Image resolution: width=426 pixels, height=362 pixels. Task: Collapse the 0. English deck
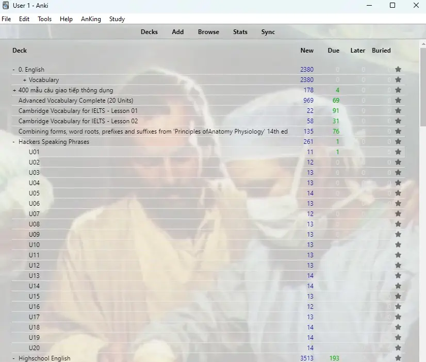[x=14, y=70]
